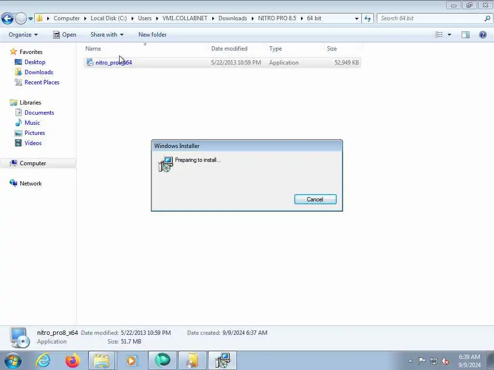Select Recent Places under Favorites
The width and height of the screenshot is (494, 370).
click(42, 82)
